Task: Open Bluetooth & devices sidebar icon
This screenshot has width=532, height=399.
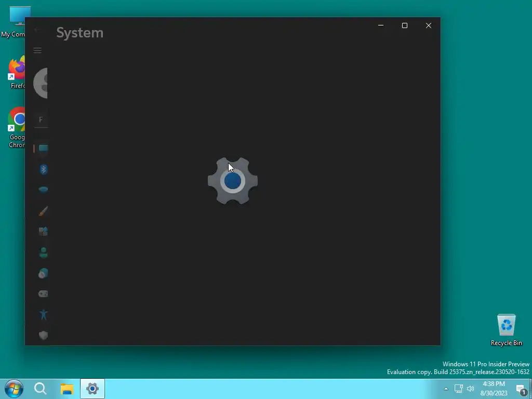Action: 44,169
